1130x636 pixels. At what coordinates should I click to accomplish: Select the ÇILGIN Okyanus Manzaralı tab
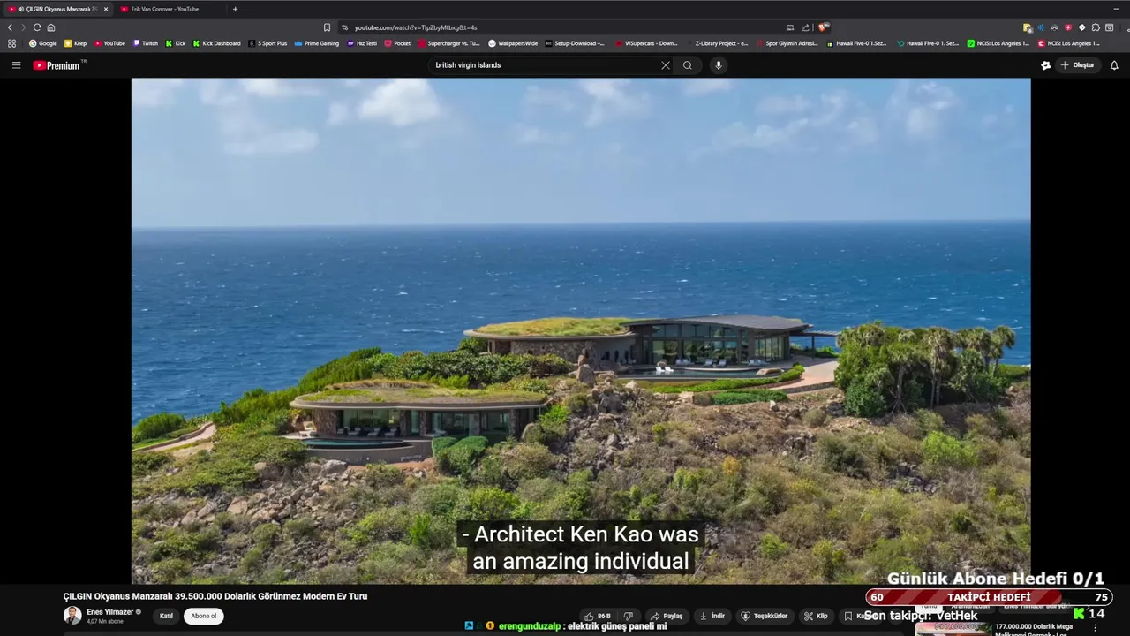coord(57,9)
